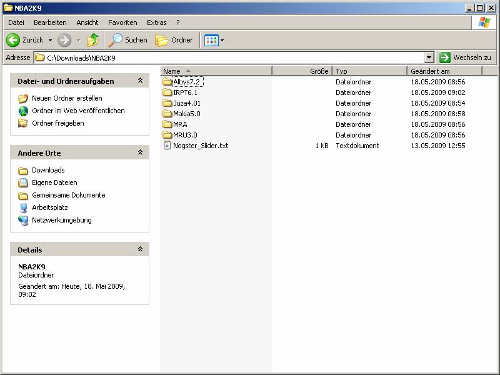Image resolution: width=500 pixels, height=375 pixels.
Task: Open the view-mode dropdown arrow
Action: pos(222,41)
